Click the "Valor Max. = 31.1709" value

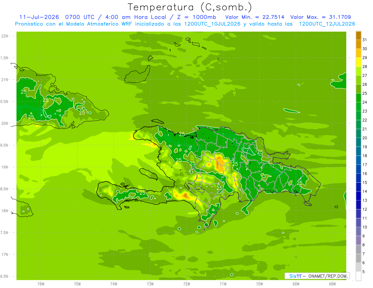point(320,17)
